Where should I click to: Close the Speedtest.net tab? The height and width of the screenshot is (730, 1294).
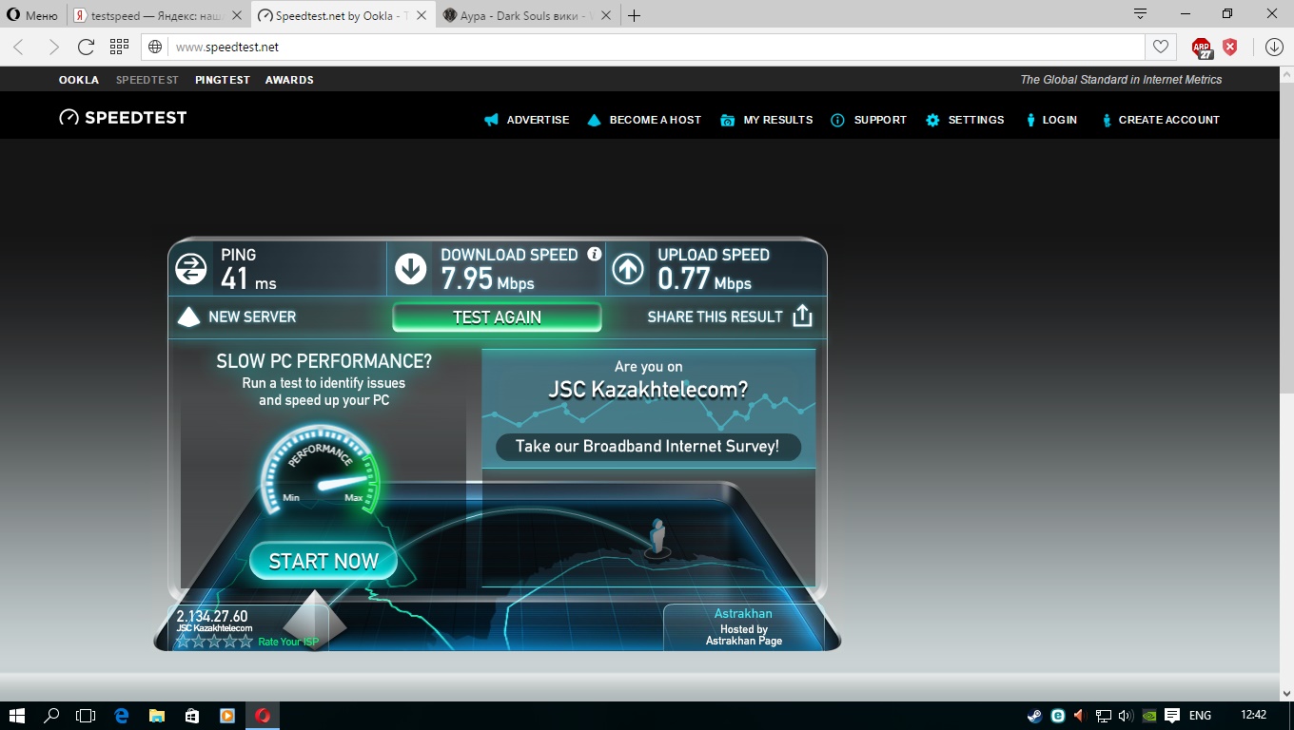(x=422, y=15)
